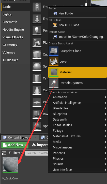Viewport: 107px width, 184px height.
Task: Select the M_BasicColor material thumbnail
Action: (10, 165)
